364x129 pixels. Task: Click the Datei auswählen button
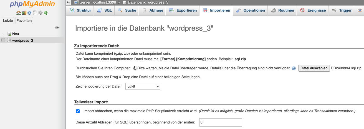coord(314,68)
